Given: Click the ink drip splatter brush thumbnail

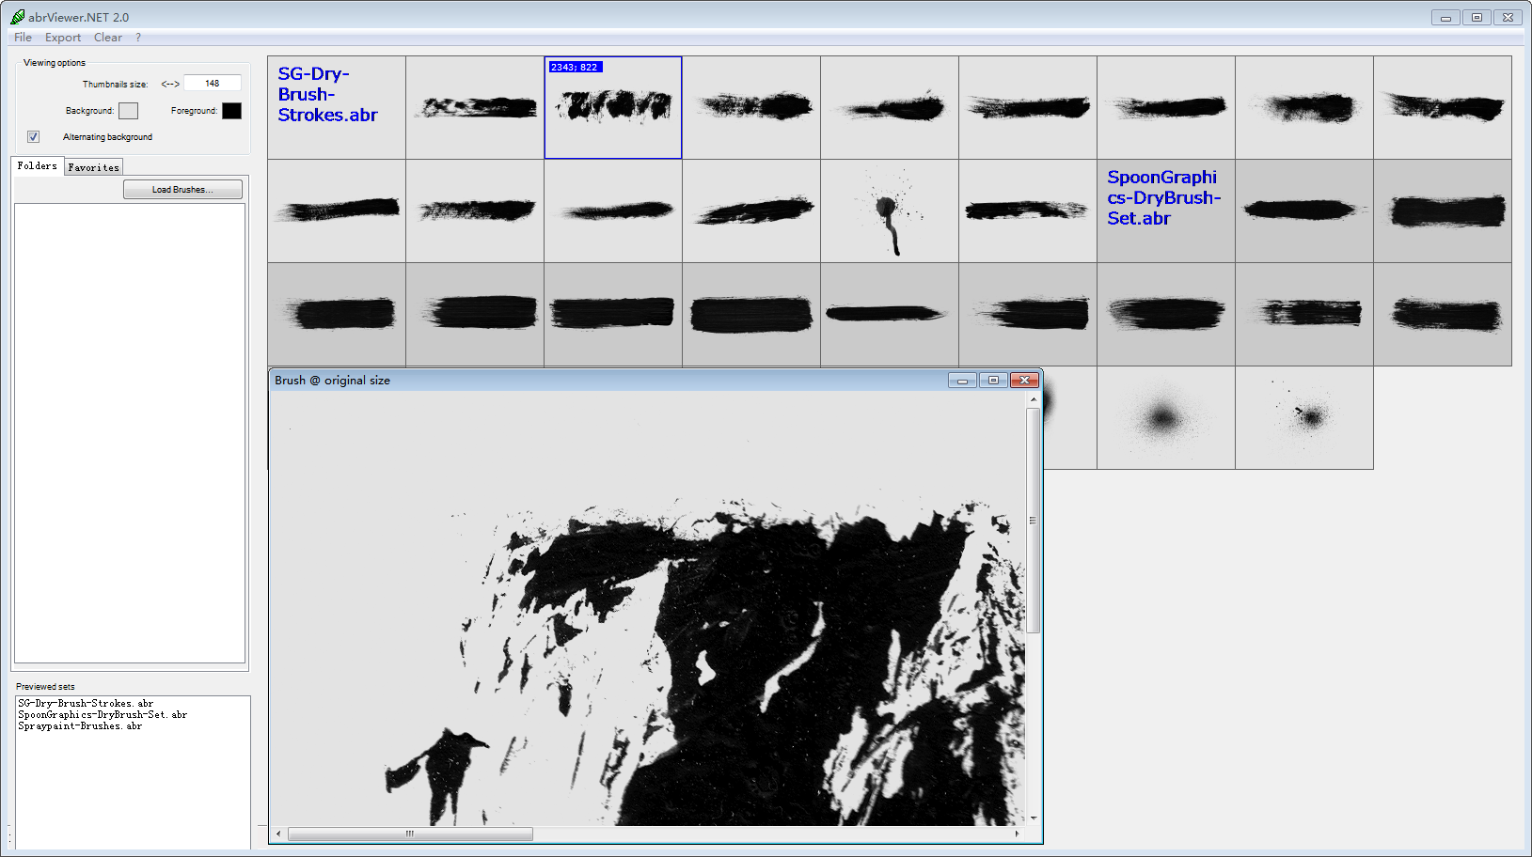Looking at the screenshot, I should point(889,211).
